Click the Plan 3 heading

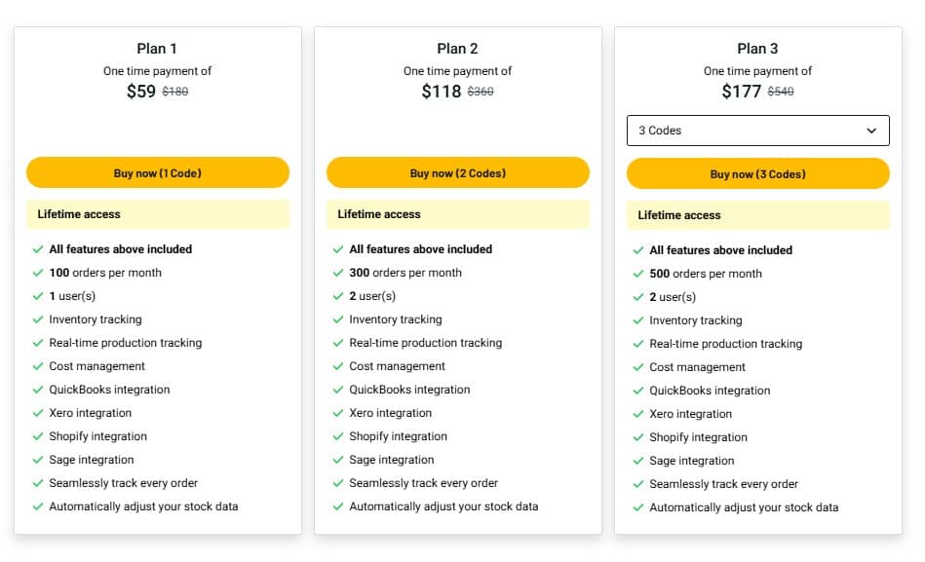coord(757,49)
